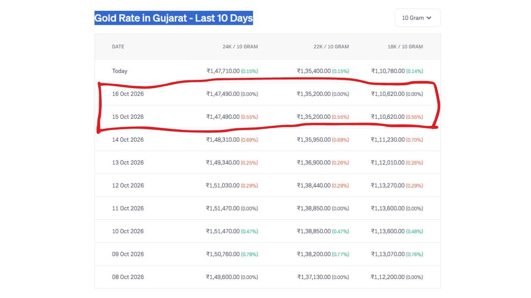Click the ₹1,51,030.00 24K rate

(x=223, y=185)
